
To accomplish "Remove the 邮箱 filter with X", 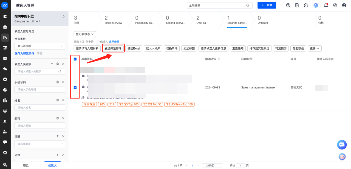I will pyautogui.click(x=63, y=118).
